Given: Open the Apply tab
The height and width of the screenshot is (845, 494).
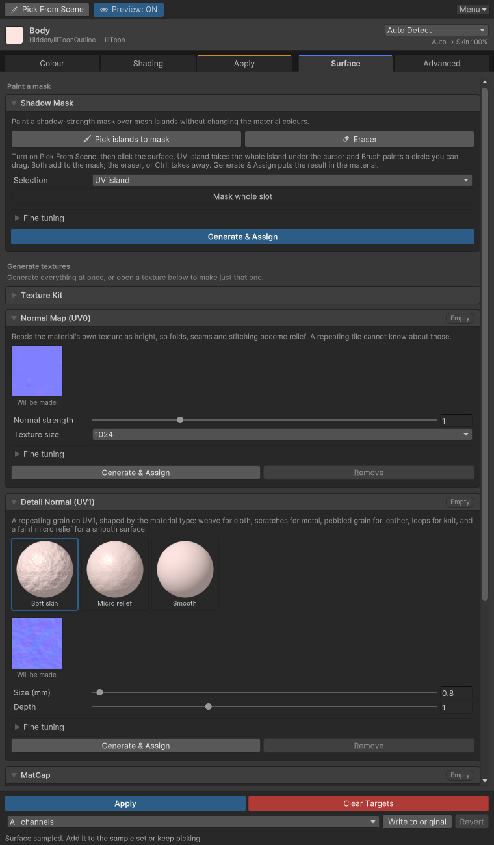Looking at the screenshot, I should tap(244, 63).
